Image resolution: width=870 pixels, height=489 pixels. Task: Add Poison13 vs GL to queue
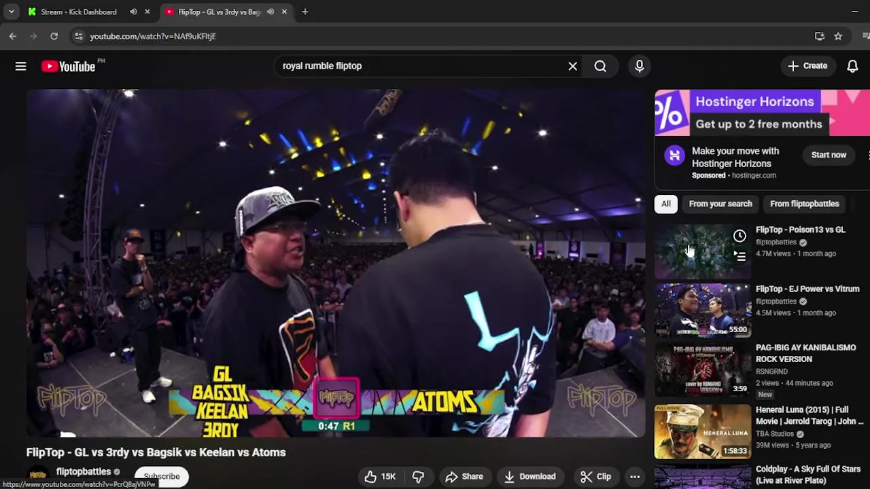pos(739,256)
